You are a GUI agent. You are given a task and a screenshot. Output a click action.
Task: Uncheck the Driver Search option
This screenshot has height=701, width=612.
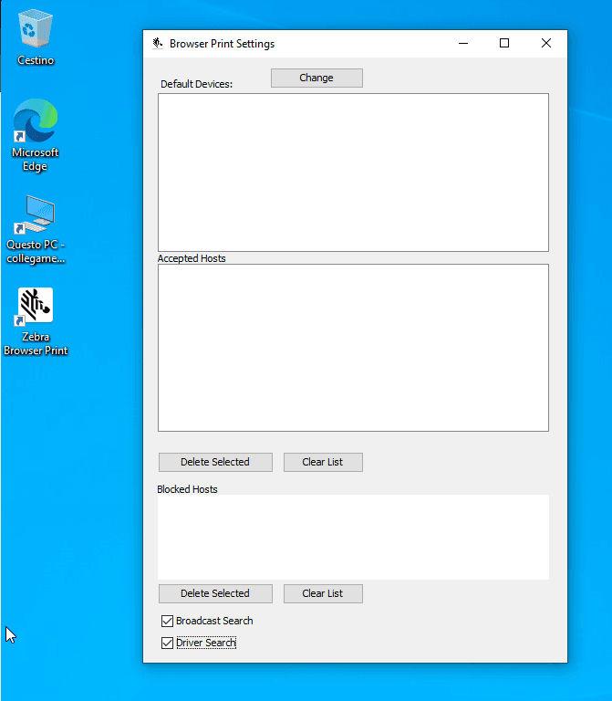167,643
